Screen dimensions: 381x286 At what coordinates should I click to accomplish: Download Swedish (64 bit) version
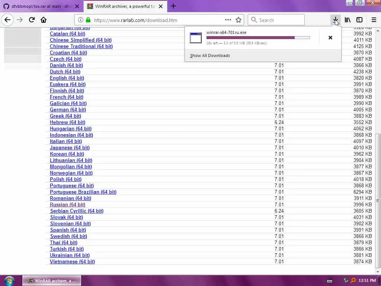coord(68,236)
